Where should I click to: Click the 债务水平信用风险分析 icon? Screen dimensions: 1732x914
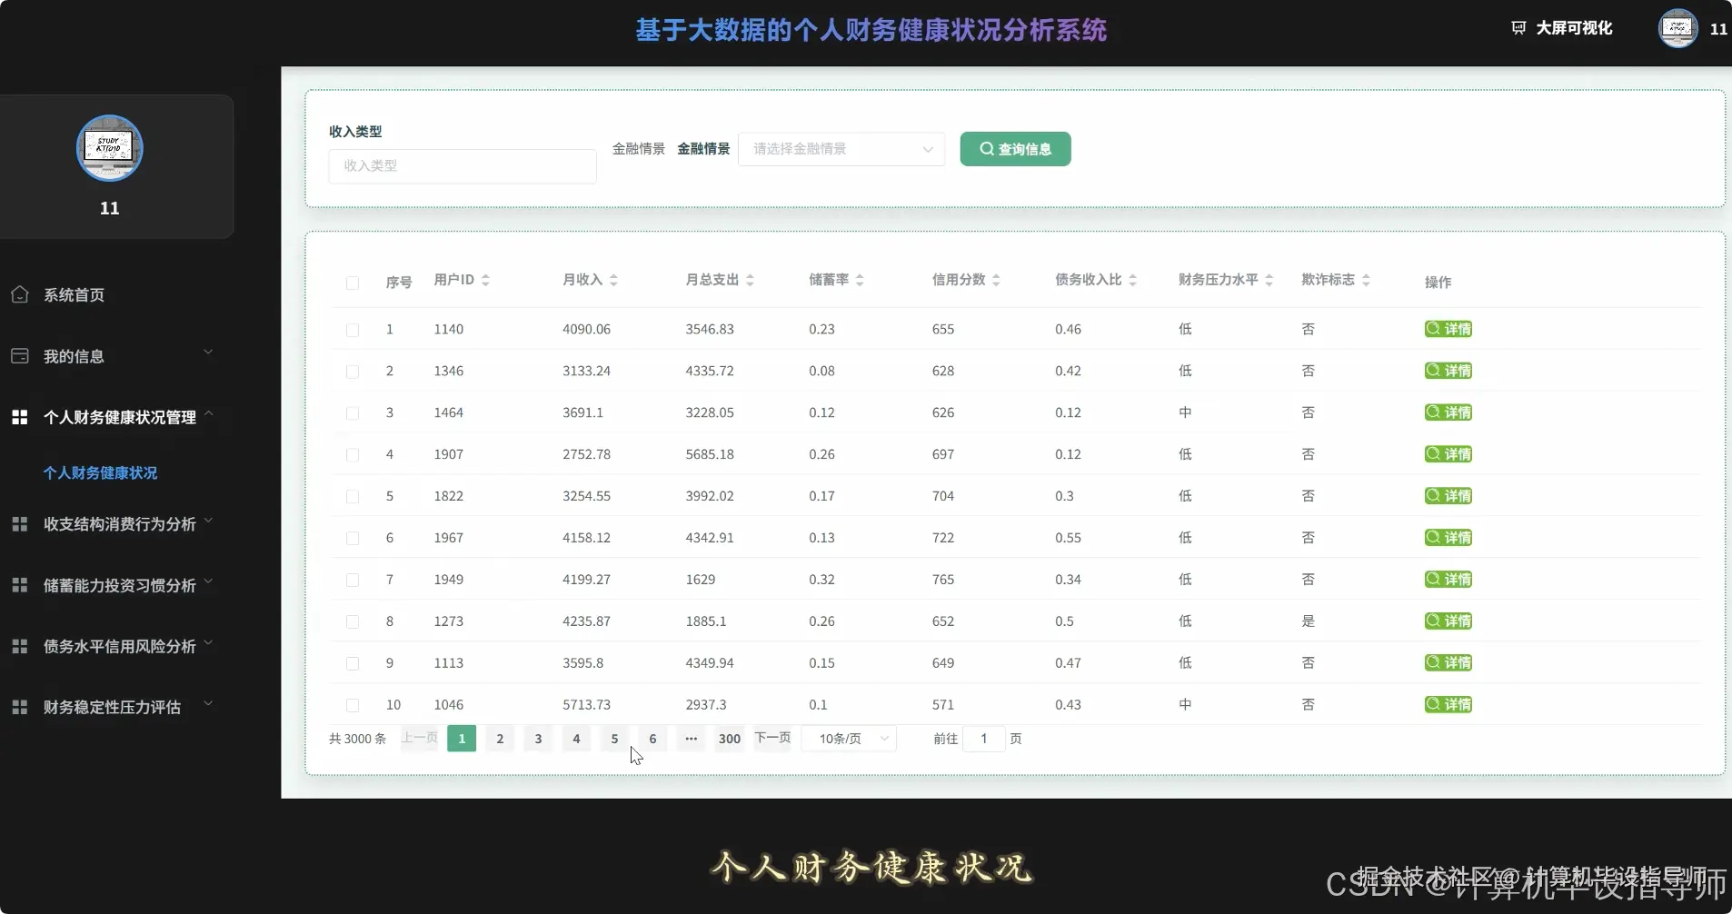pos(19,645)
